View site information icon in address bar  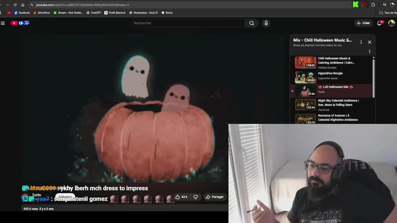click(32, 5)
